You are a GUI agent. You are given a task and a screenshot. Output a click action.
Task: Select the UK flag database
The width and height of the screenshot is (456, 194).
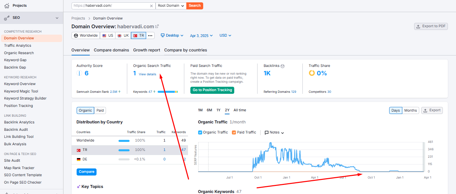[123, 36]
